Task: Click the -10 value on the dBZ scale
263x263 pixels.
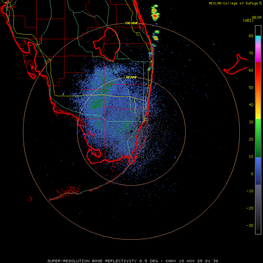Action: coord(250,191)
